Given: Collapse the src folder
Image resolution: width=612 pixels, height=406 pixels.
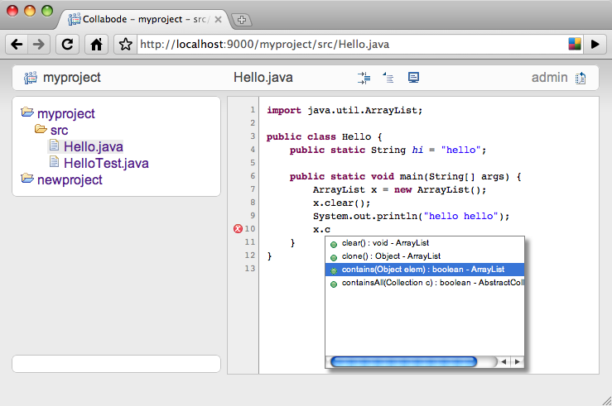Looking at the screenshot, I should coord(41,130).
